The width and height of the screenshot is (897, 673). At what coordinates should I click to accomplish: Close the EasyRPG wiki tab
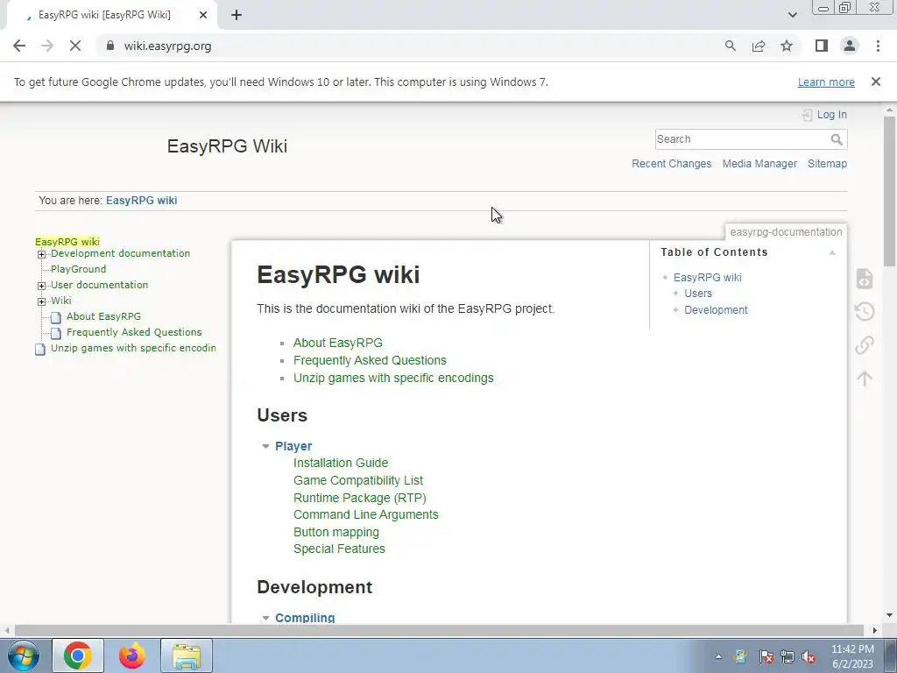point(203,15)
